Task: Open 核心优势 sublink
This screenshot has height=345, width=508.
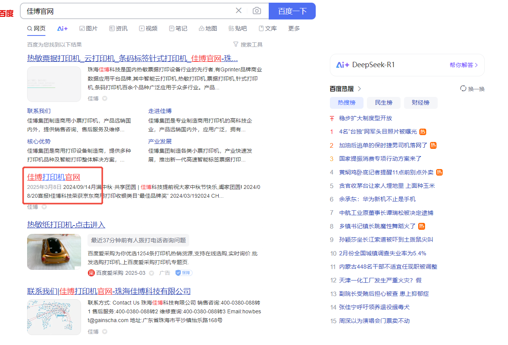Action: coord(39,141)
